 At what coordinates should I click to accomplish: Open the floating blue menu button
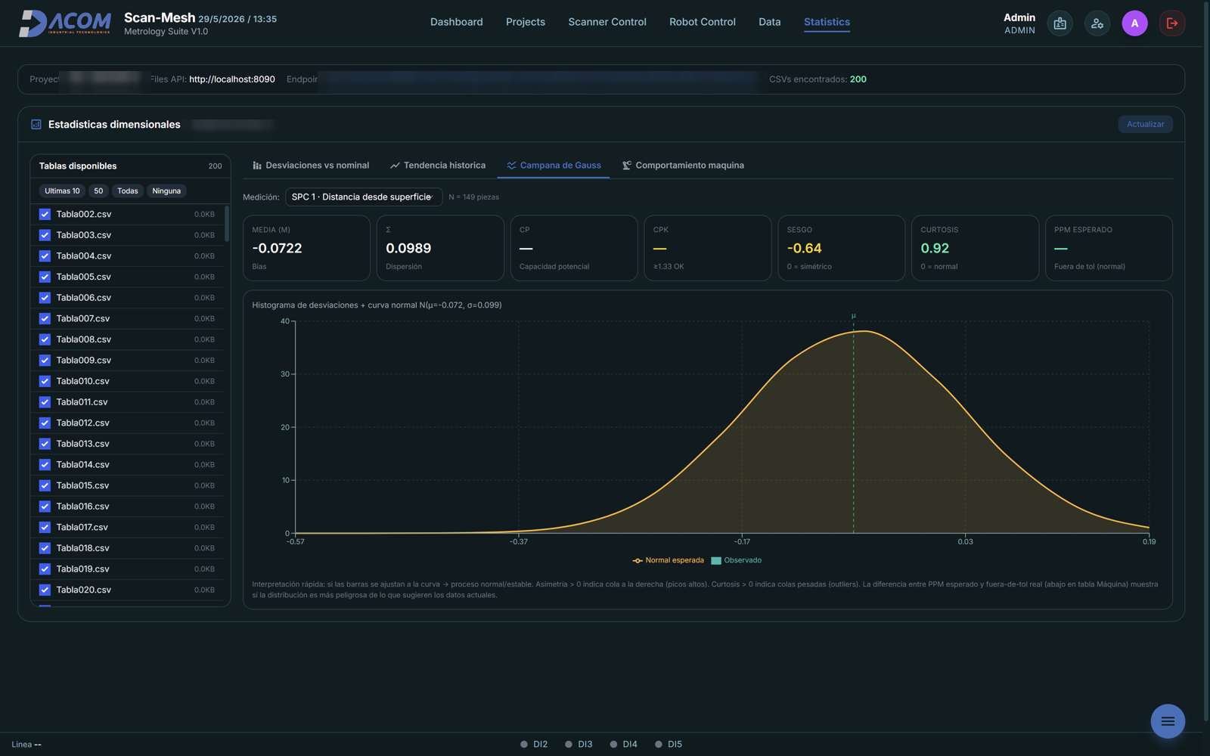pos(1168,721)
